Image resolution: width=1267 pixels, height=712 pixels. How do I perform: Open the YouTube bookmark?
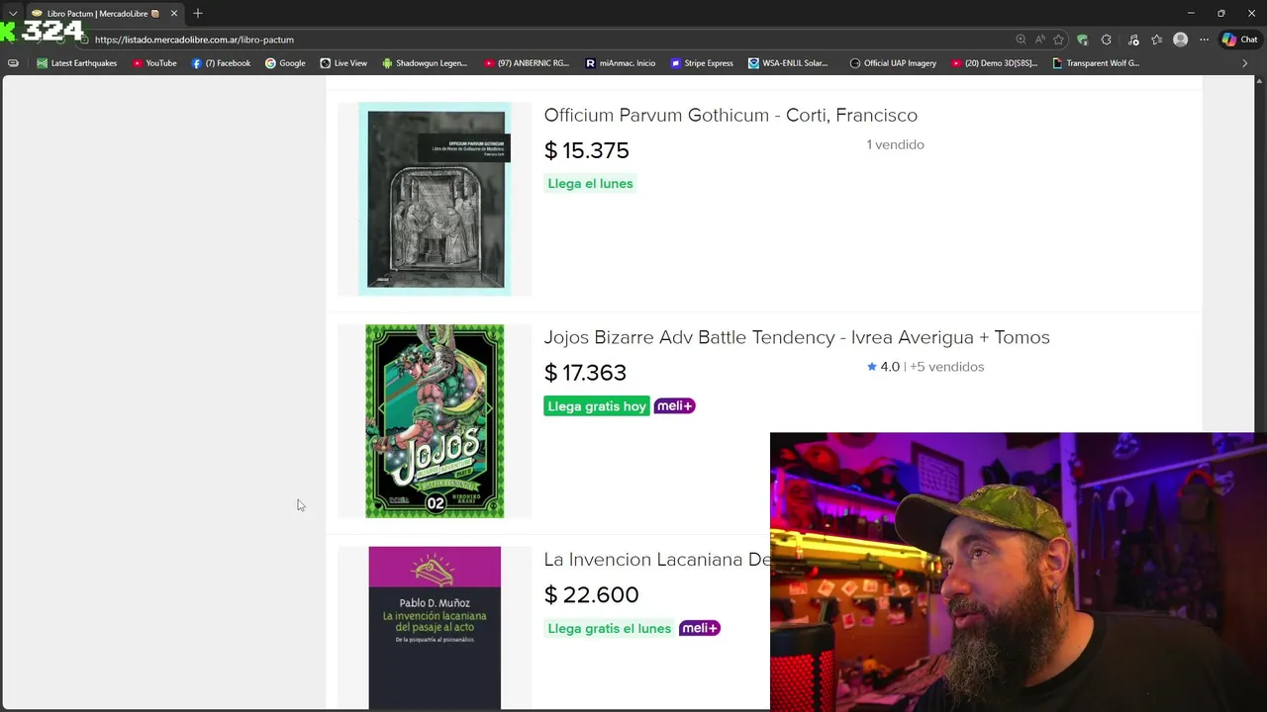coord(154,63)
